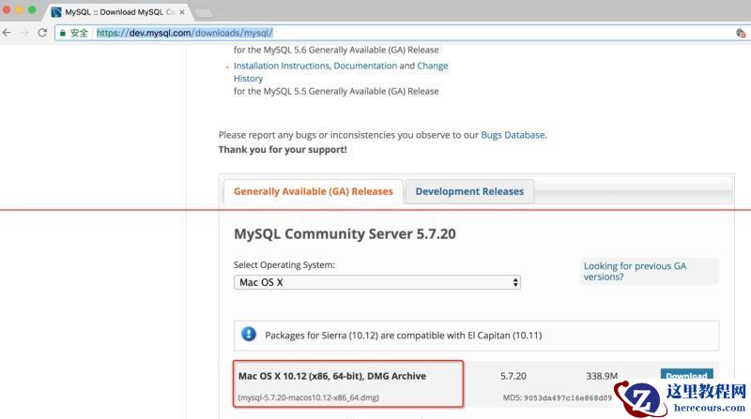Switch to Development Releases tab
The width and height of the screenshot is (751, 419).
469,191
